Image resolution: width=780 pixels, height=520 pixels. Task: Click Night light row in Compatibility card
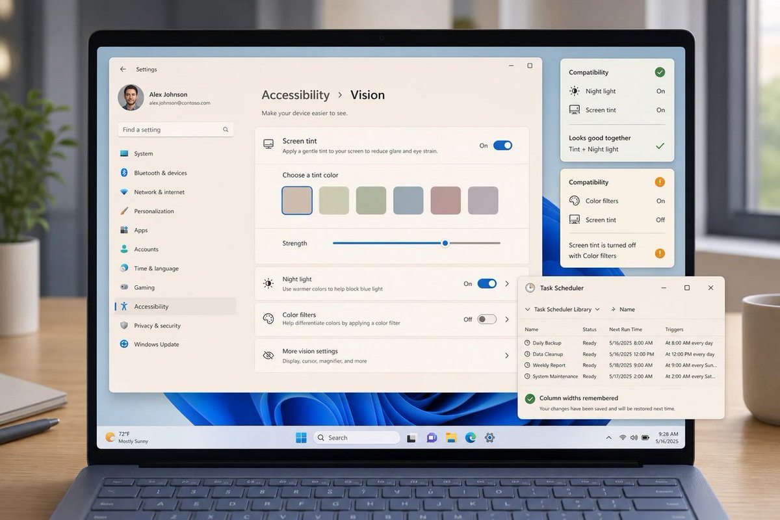coord(617,92)
